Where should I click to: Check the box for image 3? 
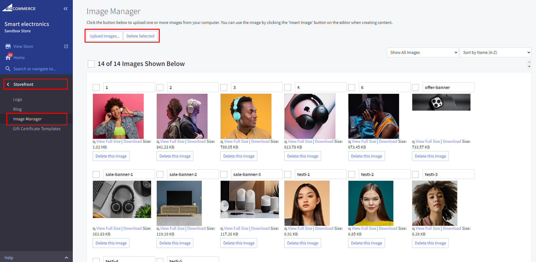(x=224, y=88)
